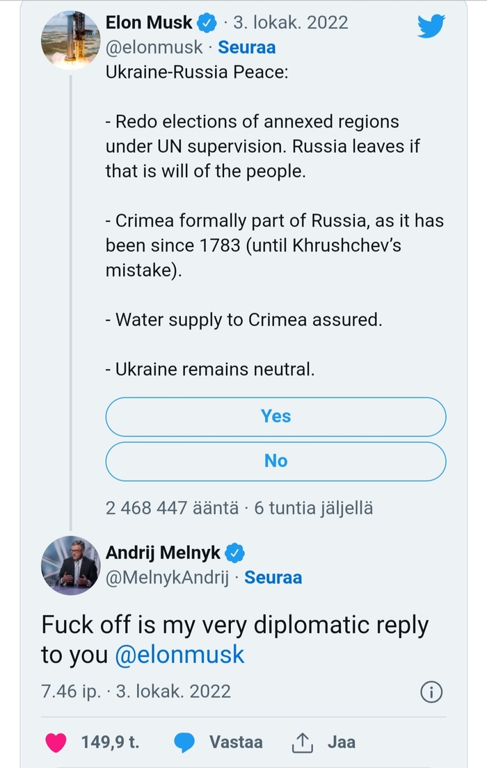
Task: Open Andrij Melnyk's profile picture
Action: tap(70, 566)
